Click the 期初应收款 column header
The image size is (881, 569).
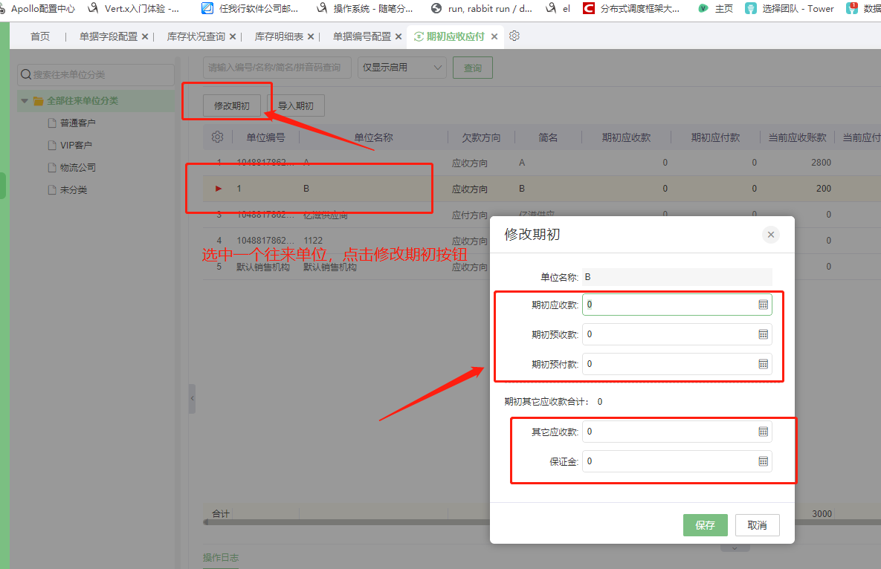[626, 137]
